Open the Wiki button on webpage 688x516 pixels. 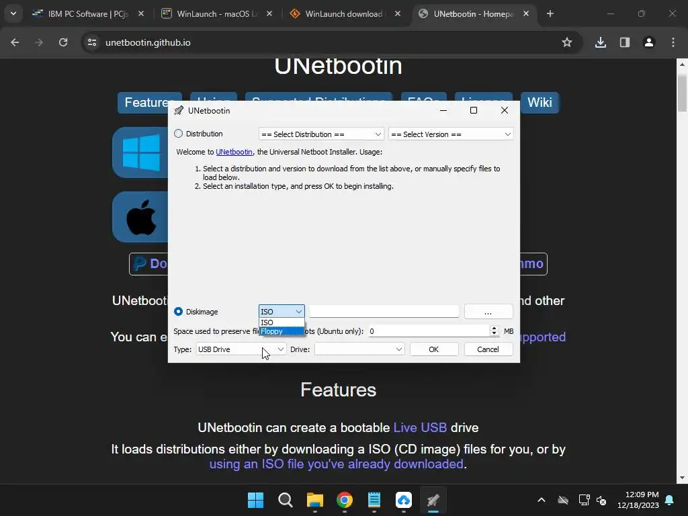540,103
